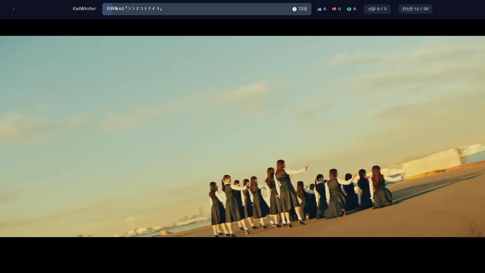Open the skip vote button 스킵: 0 / 3
485x273 pixels.
point(377,9)
